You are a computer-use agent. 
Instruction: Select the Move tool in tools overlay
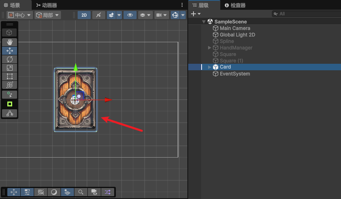[x=10, y=51]
